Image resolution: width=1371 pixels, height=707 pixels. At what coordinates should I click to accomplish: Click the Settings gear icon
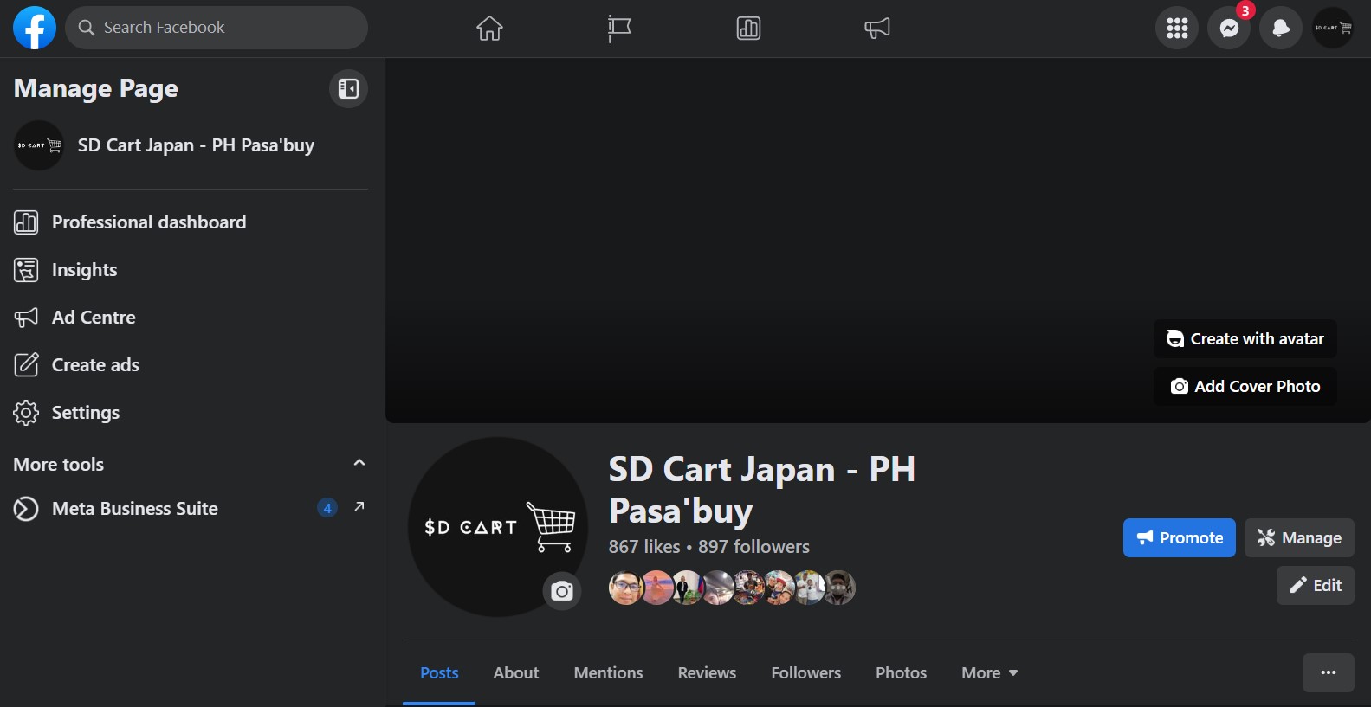click(x=26, y=413)
